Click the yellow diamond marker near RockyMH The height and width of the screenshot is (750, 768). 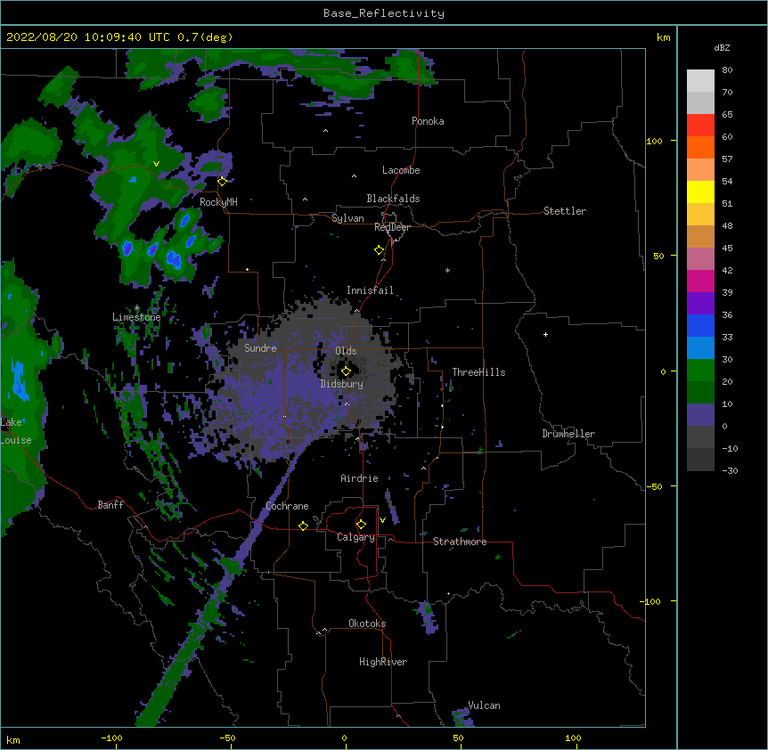coord(222,181)
